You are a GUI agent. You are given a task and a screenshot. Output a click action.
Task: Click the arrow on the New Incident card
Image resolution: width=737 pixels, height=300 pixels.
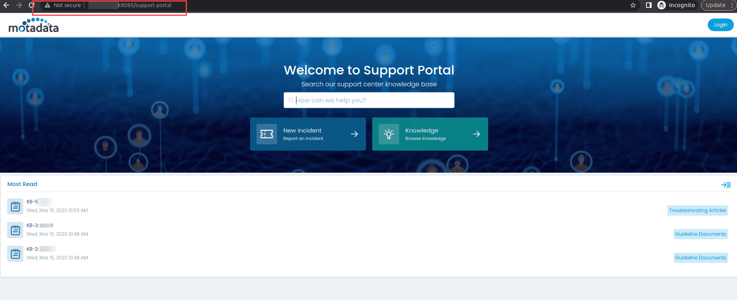[x=354, y=134]
